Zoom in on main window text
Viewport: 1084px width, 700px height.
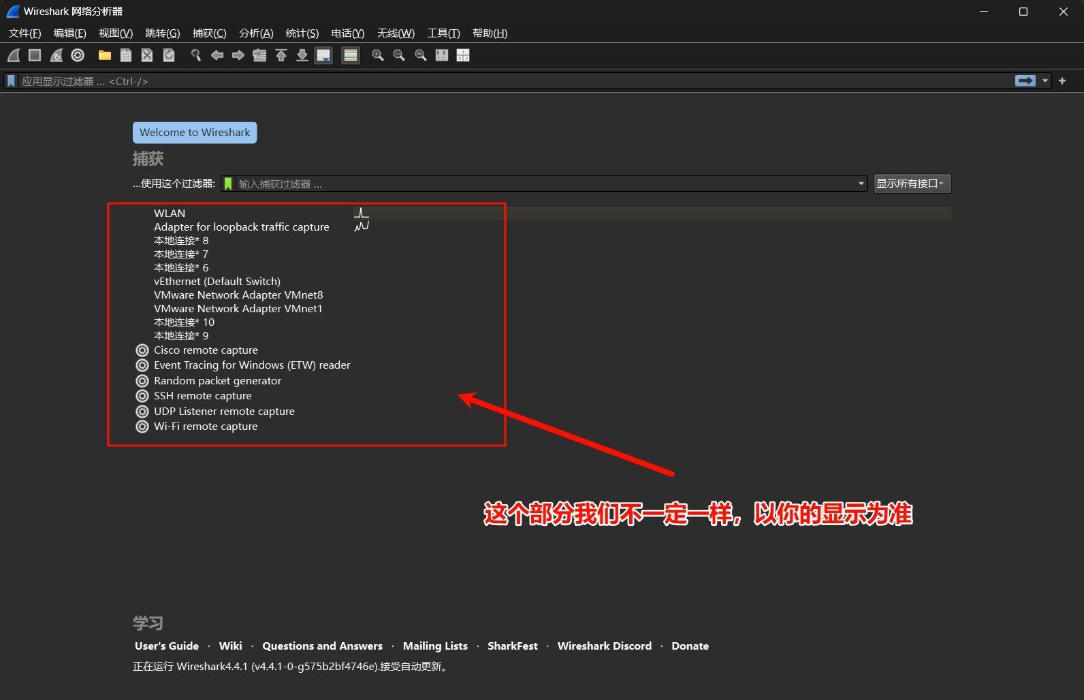coord(377,56)
